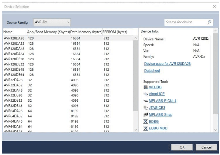Sort by Data Memory column header
220x155 pixels.
point(86,32)
